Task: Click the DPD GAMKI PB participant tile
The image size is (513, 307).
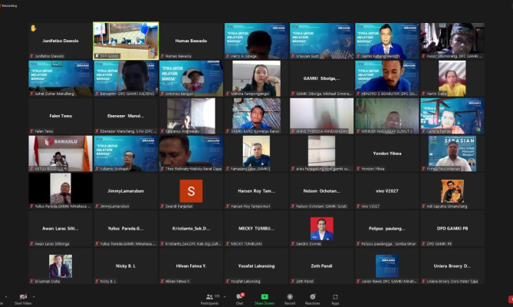Action: click(451, 228)
